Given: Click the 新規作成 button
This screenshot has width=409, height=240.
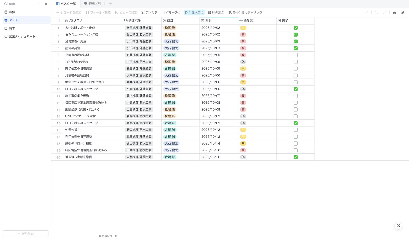Looking at the screenshot, I should click(x=25, y=234).
